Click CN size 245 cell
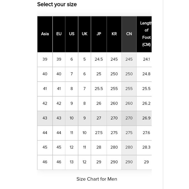 [x=129, y=59]
